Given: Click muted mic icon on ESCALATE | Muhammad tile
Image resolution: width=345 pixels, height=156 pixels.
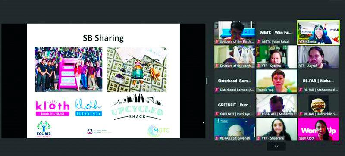Looking at the screenshot, I should tap(259, 114).
